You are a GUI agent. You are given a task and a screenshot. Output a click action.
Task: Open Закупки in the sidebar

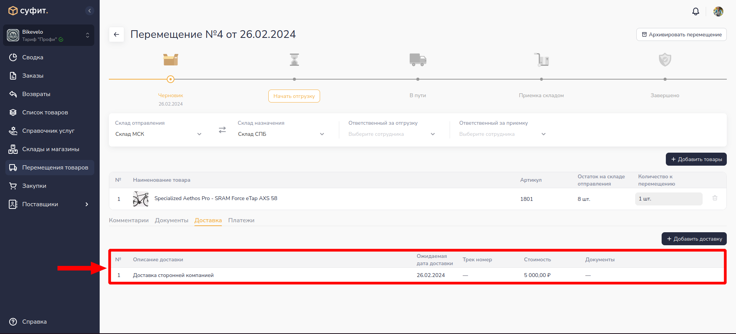pyautogui.click(x=50, y=186)
